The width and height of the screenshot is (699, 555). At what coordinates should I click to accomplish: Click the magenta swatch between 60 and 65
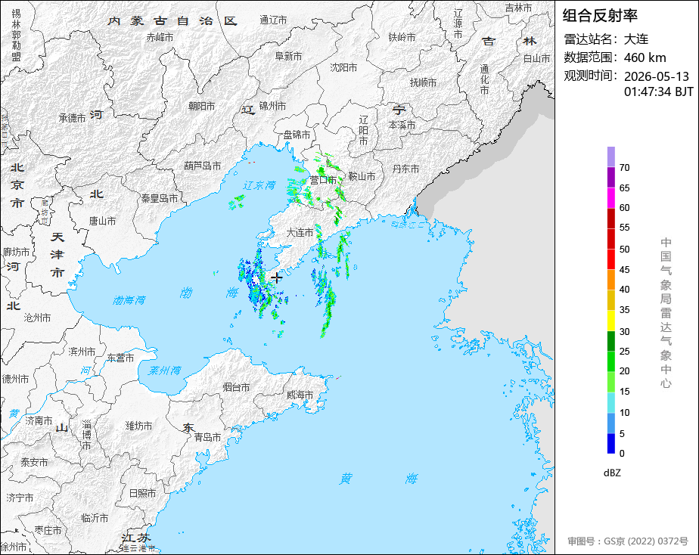611,198
